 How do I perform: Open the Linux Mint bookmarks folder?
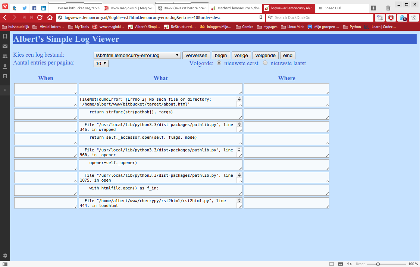[x=292, y=27]
